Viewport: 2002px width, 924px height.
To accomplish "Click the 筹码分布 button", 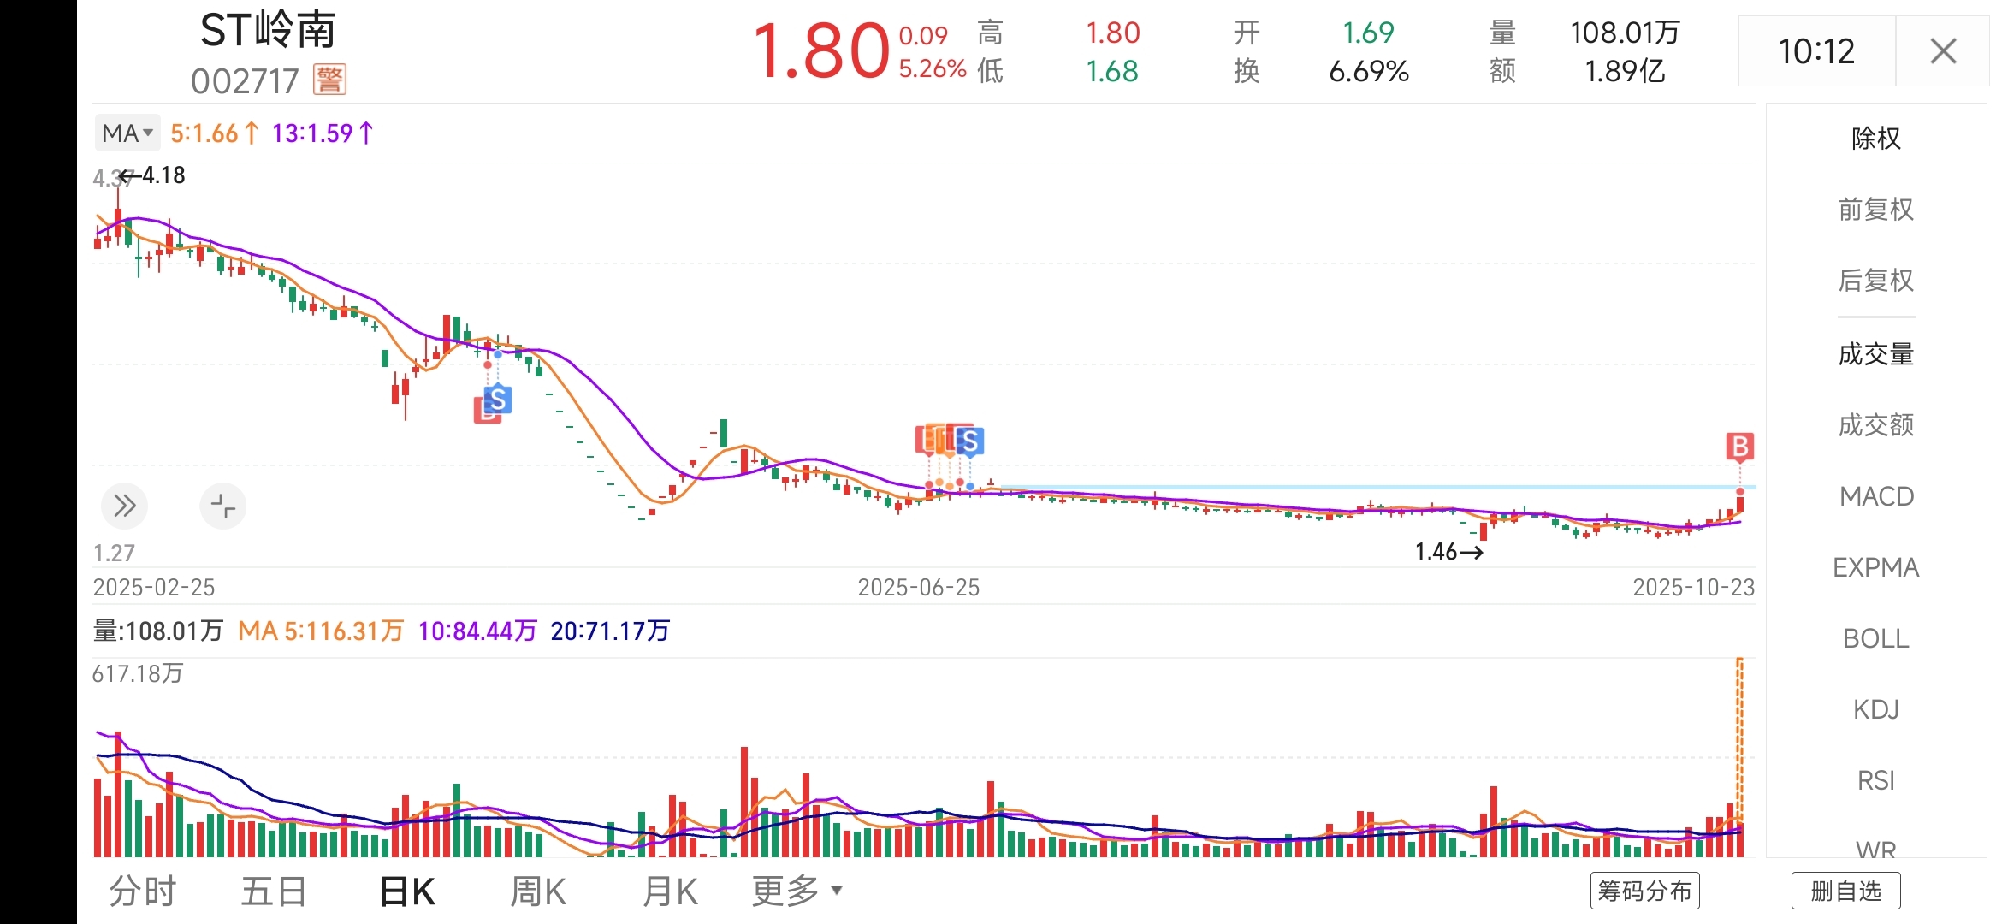I will (1644, 891).
